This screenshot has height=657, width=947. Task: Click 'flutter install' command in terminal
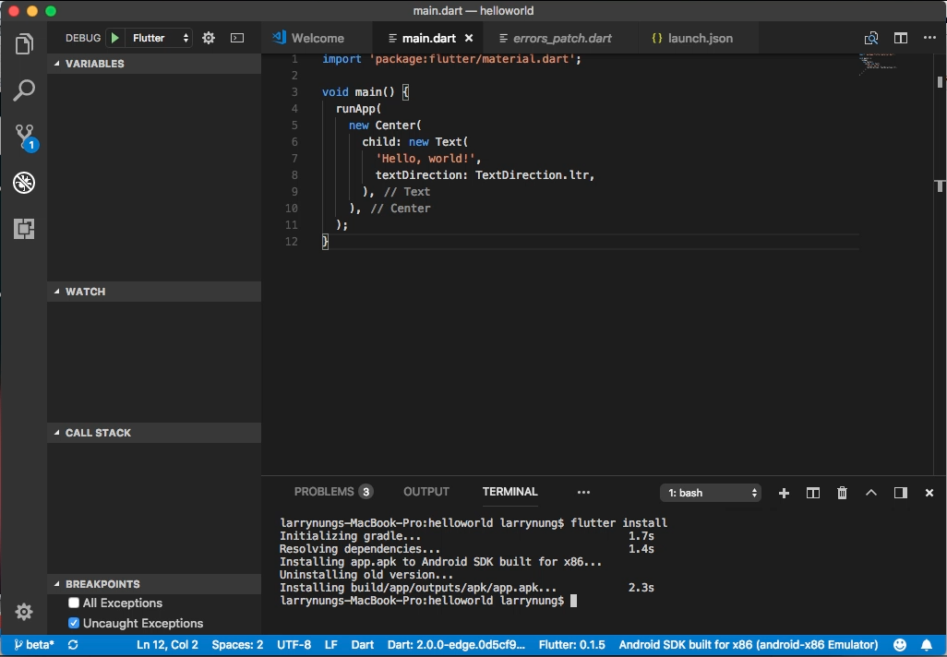point(619,523)
